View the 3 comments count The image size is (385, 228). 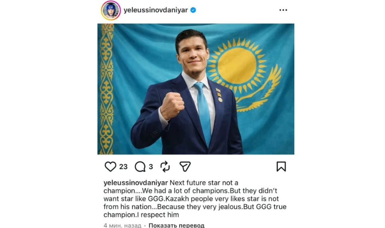pos(151,167)
